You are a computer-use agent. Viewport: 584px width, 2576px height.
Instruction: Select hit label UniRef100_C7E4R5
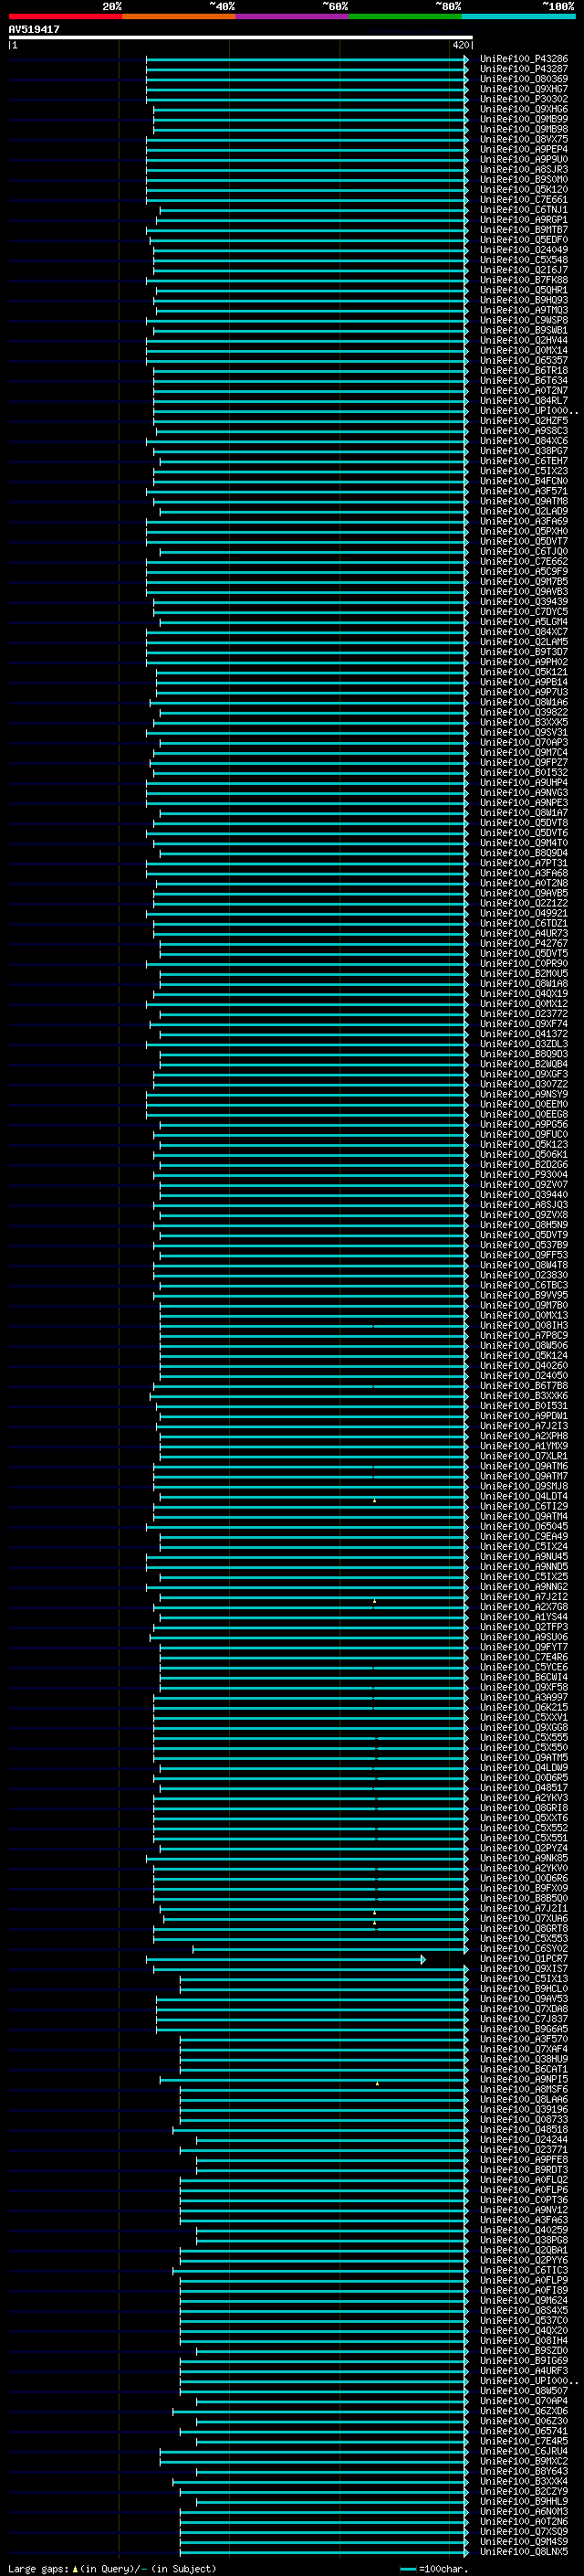524,2441
